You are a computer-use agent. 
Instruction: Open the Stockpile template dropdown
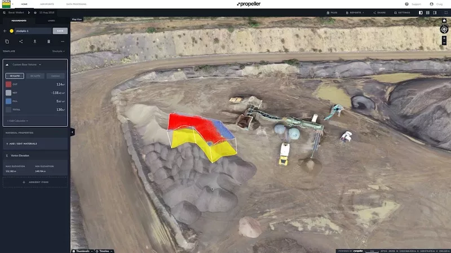point(59,51)
